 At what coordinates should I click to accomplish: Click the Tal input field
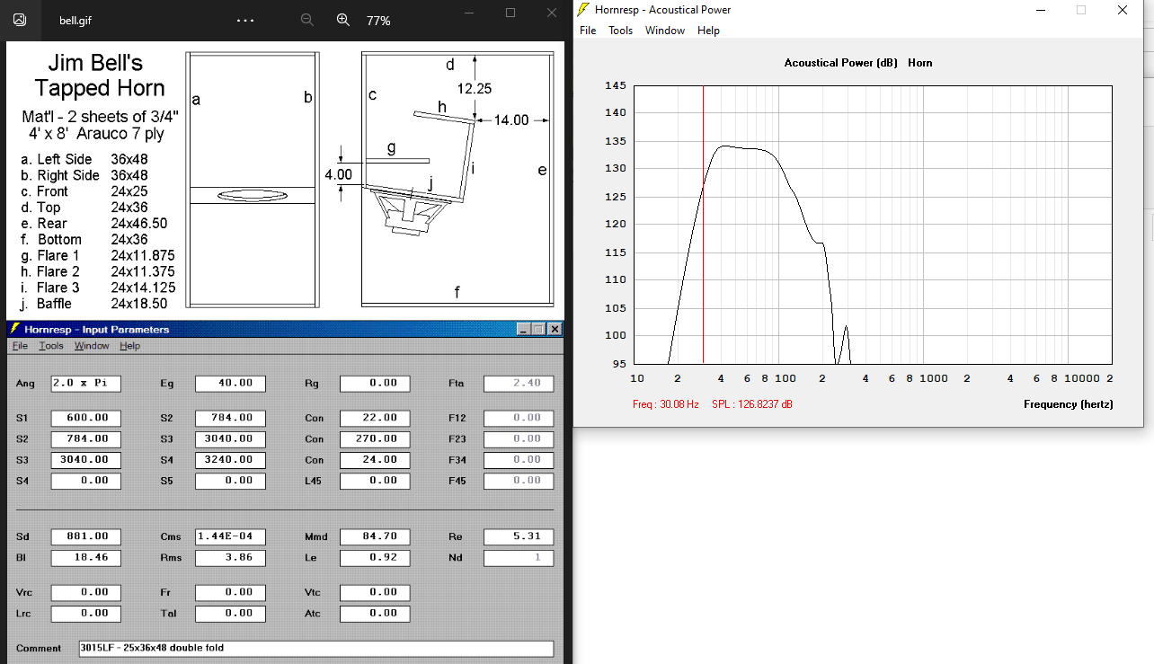tap(230, 614)
